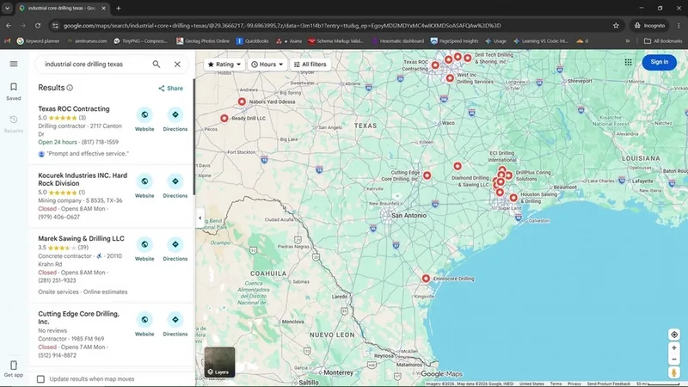This screenshot has height=387, width=688.
Task: Open the Google Maps hamburger menu
Action: pyautogui.click(x=14, y=64)
